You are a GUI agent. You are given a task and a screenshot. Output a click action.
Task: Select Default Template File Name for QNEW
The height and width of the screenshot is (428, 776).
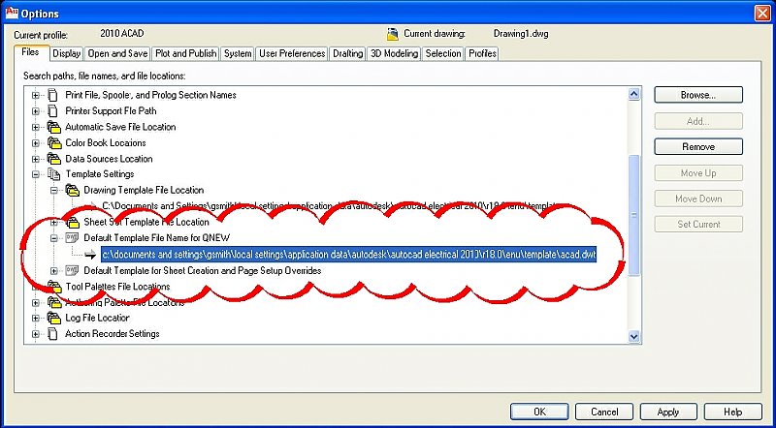pos(157,237)
